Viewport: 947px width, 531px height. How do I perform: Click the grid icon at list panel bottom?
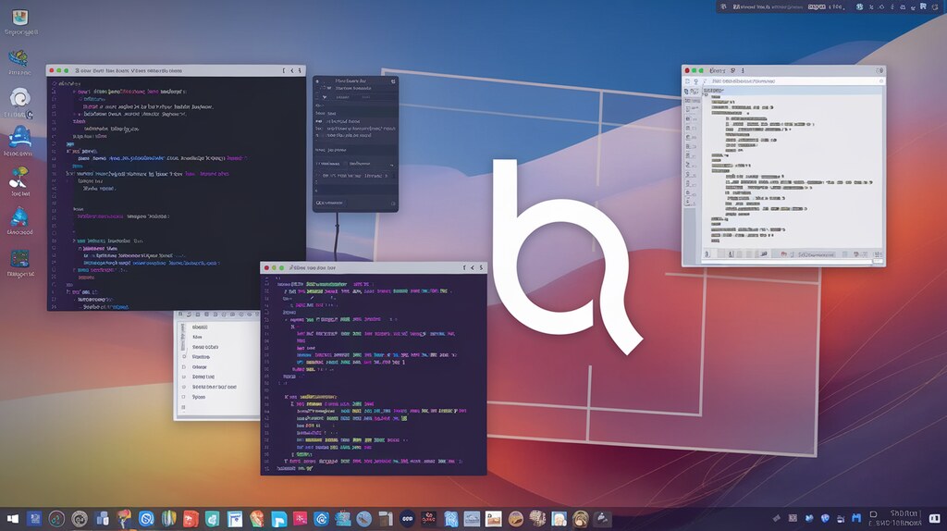[184, 408]
